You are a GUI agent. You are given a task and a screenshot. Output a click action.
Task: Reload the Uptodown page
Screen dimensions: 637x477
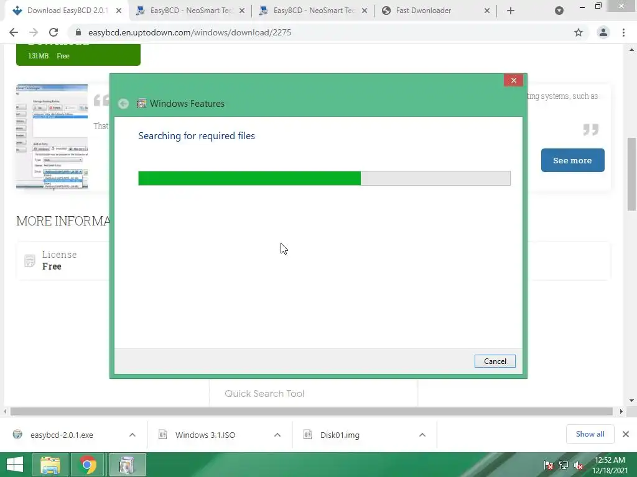coord(53,32)
